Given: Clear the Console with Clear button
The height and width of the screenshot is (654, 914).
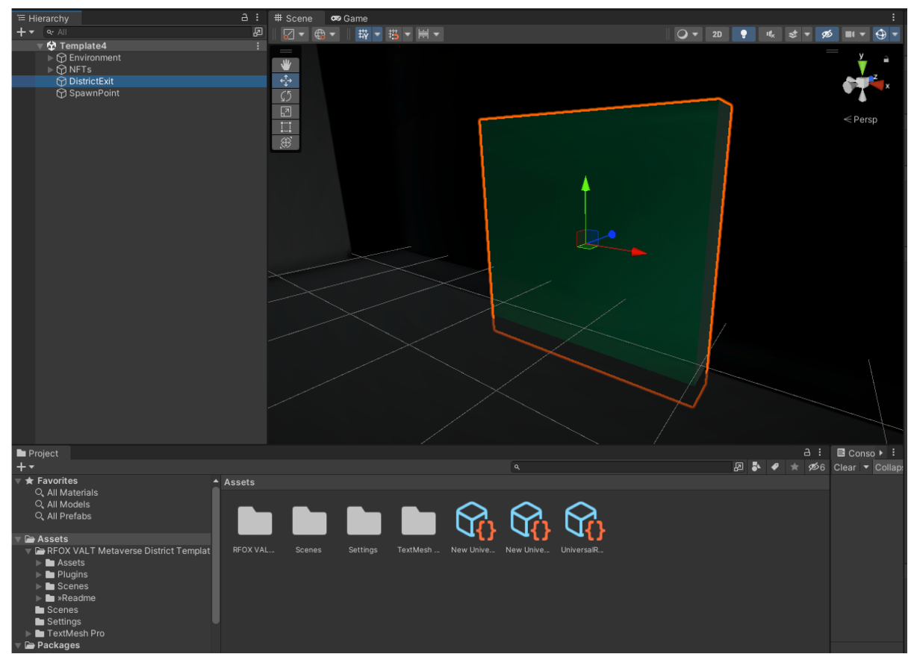Looking at the screenshot, I should point(845,467).
